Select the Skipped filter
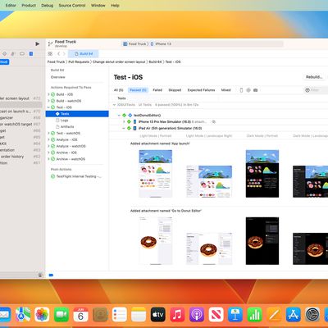Viewport: 328px width, 328px height. (x=175, y=90)
